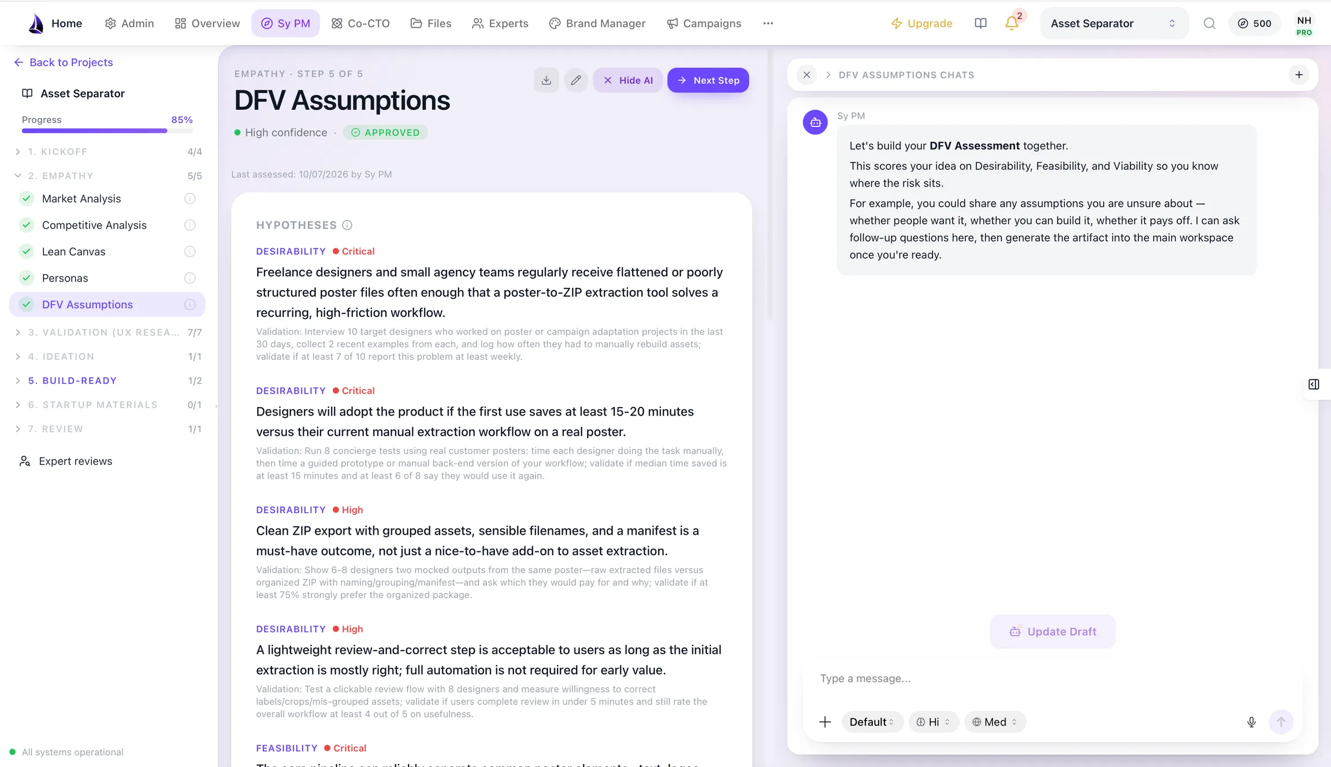
Task: Expand the 3. Validation section
Action: pos(108,332)
